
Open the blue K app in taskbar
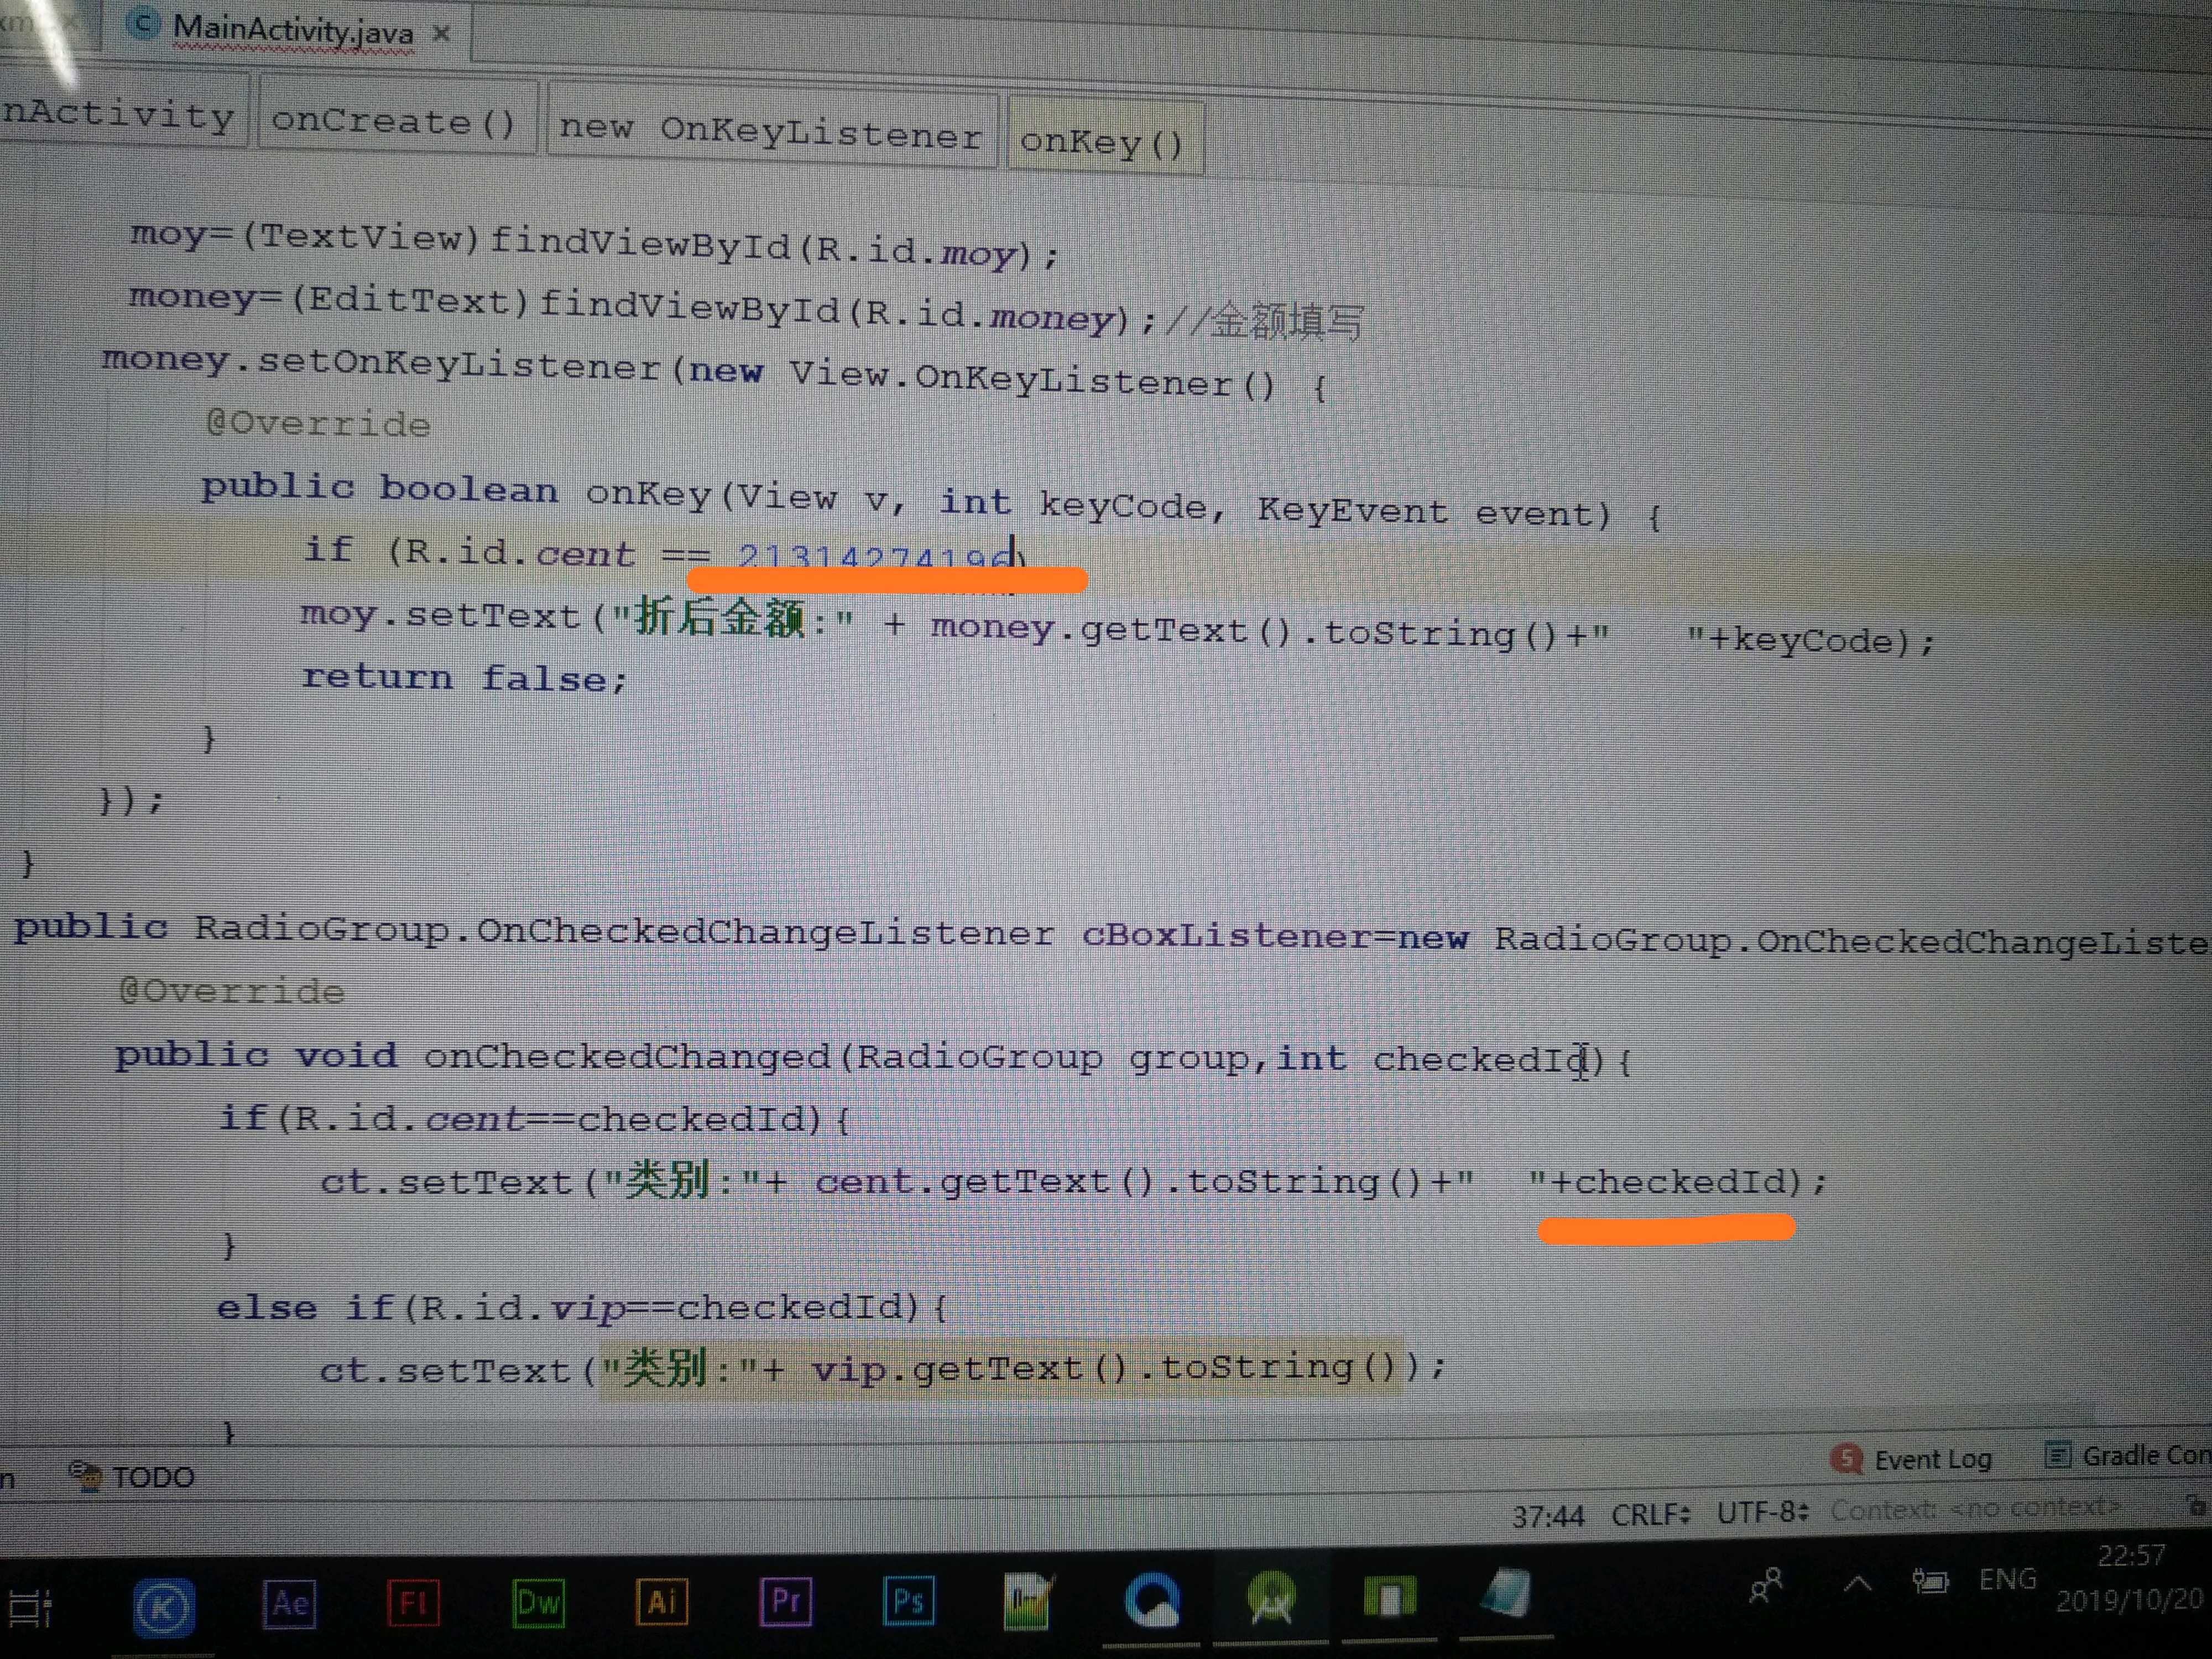click(164, 1607)
